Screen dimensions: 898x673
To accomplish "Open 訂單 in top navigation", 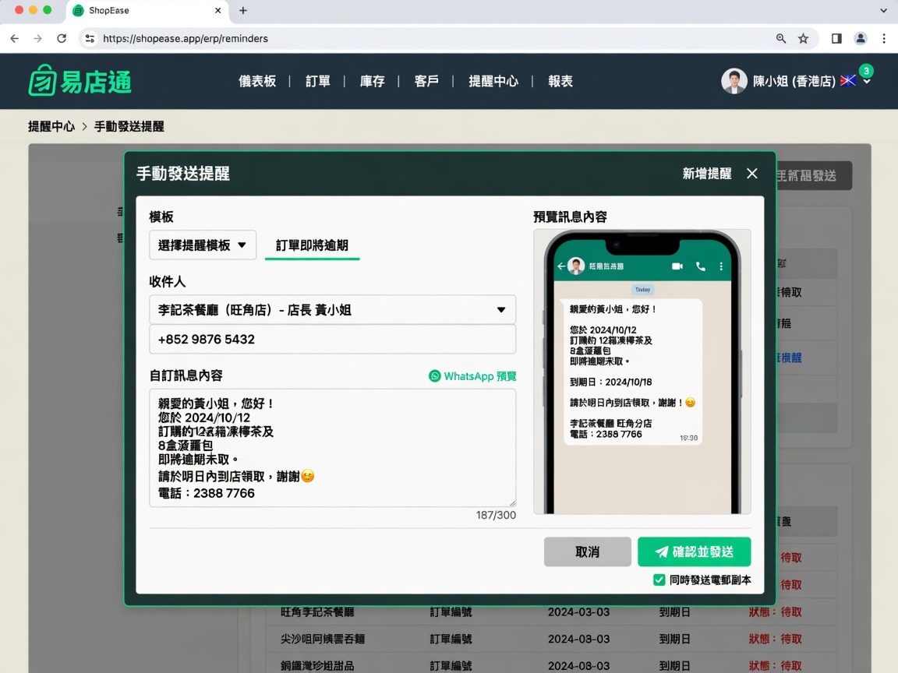I will (x=318, y=81).
